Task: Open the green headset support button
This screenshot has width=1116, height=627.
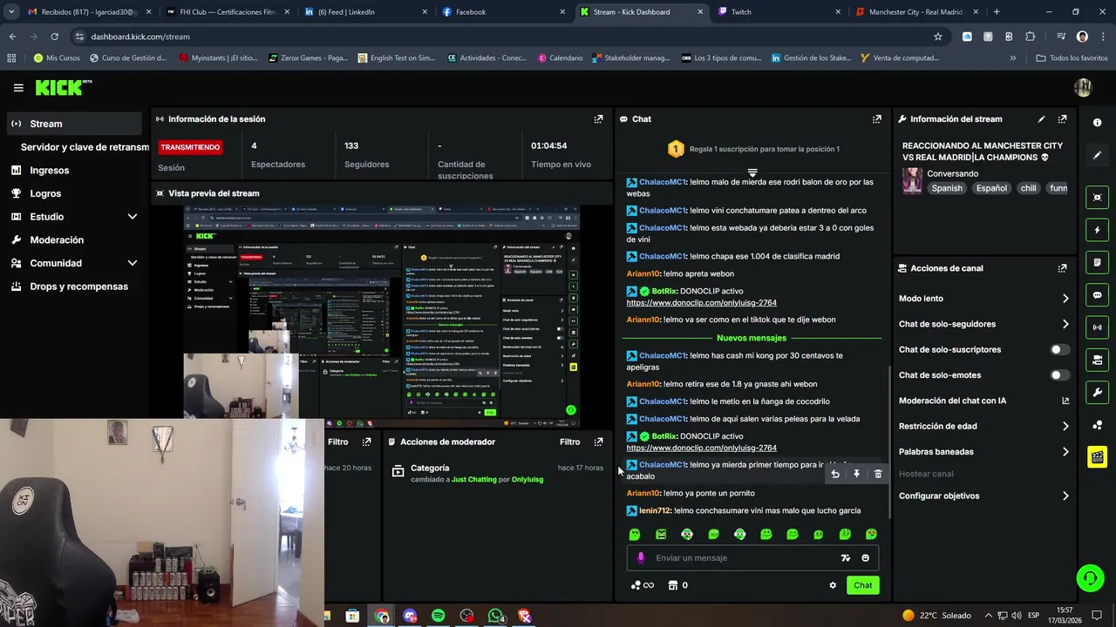Action: (x=1089, y=578)
